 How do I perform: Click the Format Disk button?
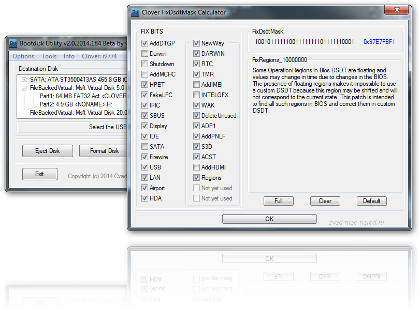pos(104,151)
